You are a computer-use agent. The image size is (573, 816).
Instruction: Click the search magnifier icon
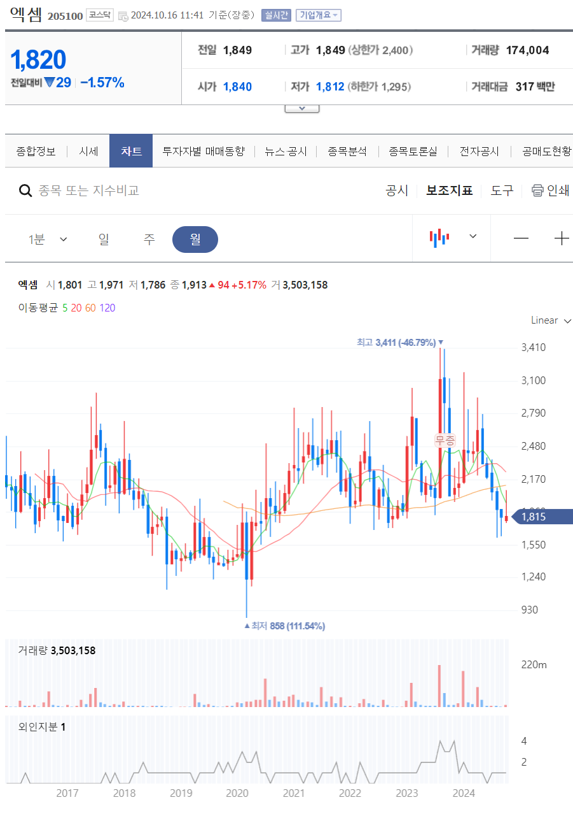coord(25,190)
